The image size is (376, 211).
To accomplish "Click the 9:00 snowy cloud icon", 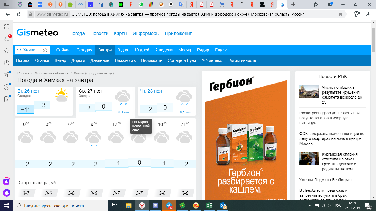I will tap(94, 139).
